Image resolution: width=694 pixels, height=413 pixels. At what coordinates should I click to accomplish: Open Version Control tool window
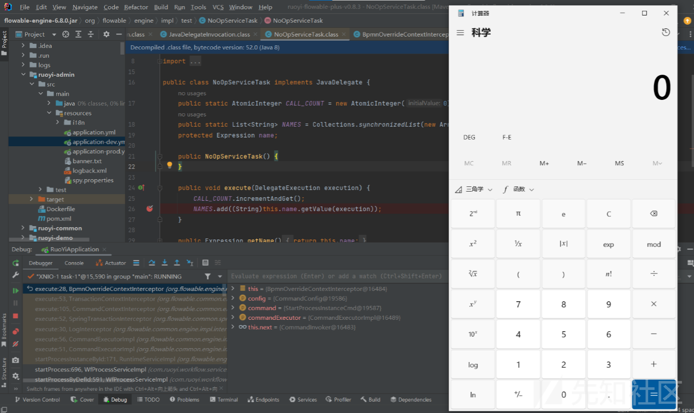37,400
